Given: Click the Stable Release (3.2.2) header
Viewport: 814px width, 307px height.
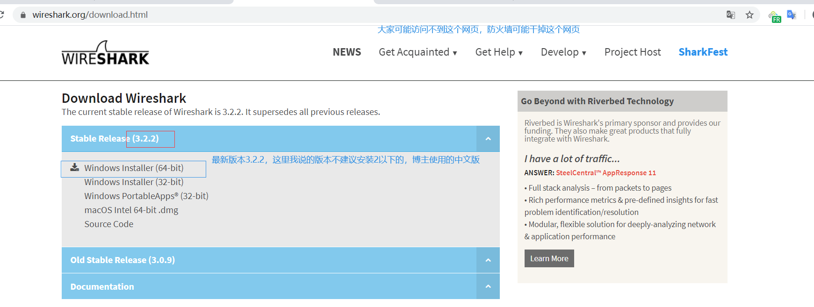Looking at the screenshot, I should click(281, 139).
